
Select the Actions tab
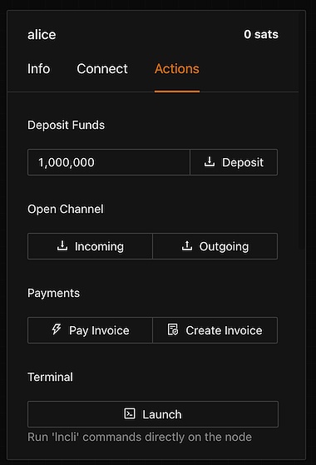coord(177,69)
